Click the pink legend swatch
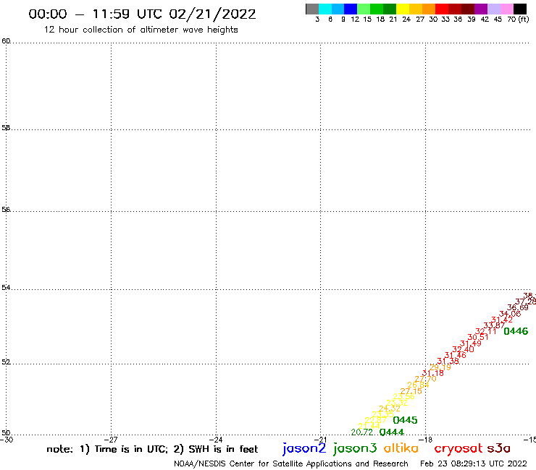This screenshot has width=536, height=470. pyautogui.click(x=506, y=9)
